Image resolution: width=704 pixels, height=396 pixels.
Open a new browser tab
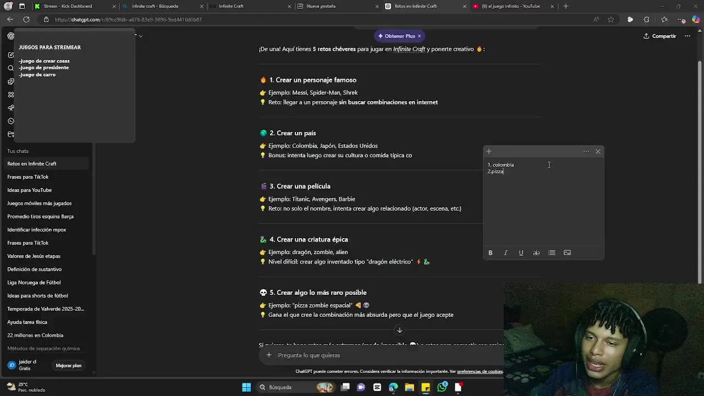click(566, 6)
